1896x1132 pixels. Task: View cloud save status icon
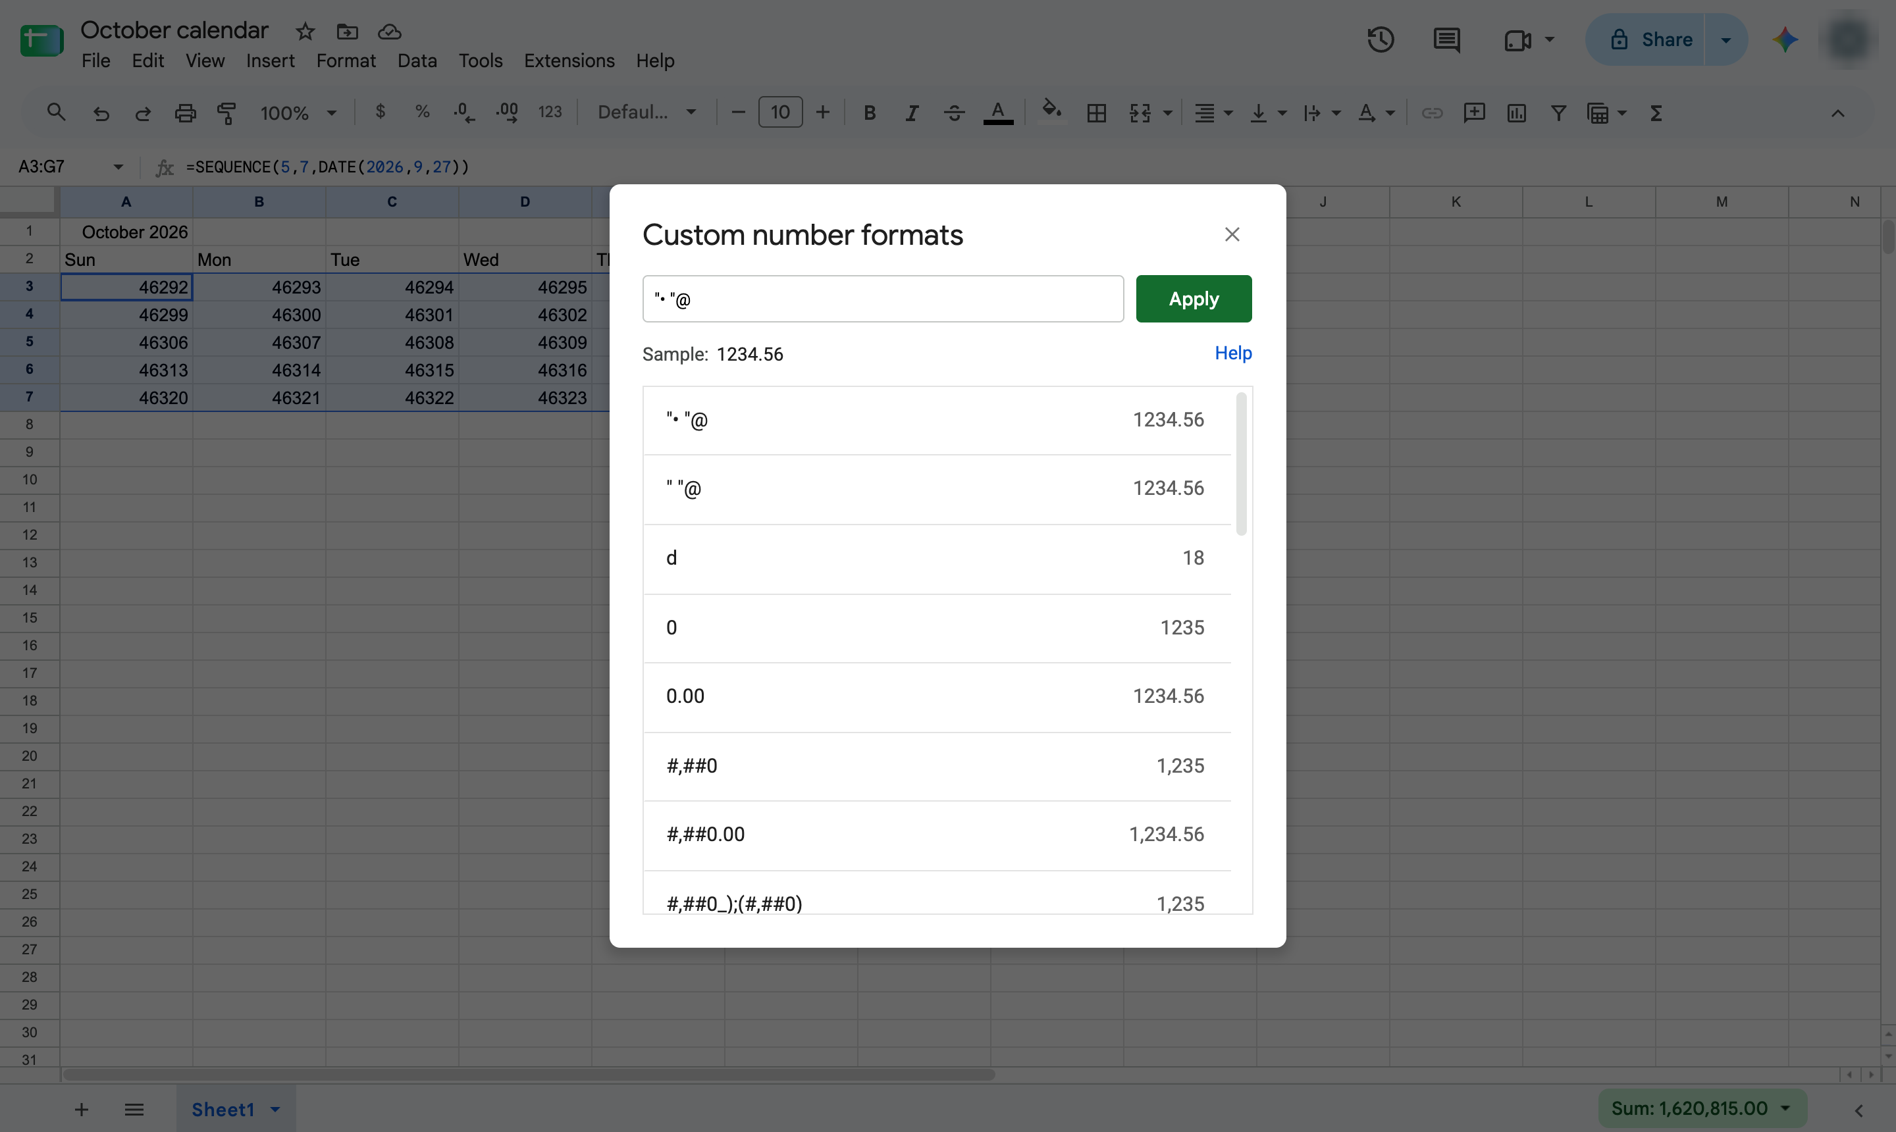[389, 32]
